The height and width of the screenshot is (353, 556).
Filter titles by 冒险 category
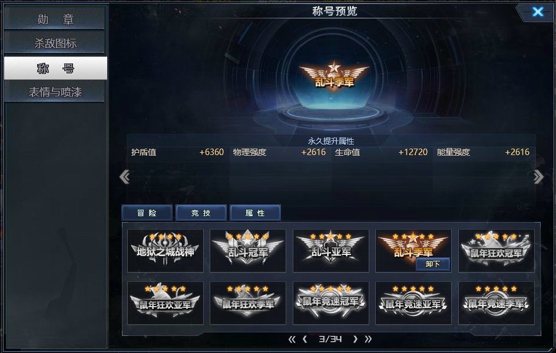[x=147, y=213]
